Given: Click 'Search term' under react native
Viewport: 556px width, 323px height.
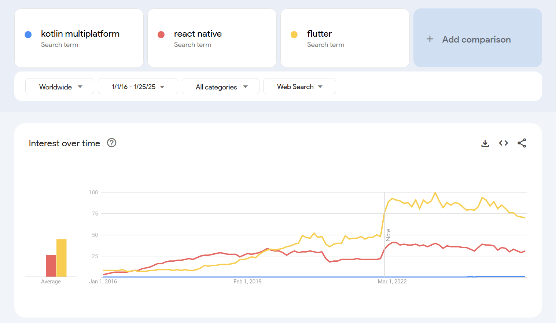Looking at the screenshot, I should pos(193,44).
